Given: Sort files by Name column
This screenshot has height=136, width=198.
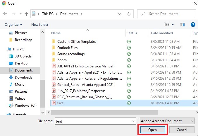Looking at the screenshot, I should pyautogui.click(x=56, y=33).
